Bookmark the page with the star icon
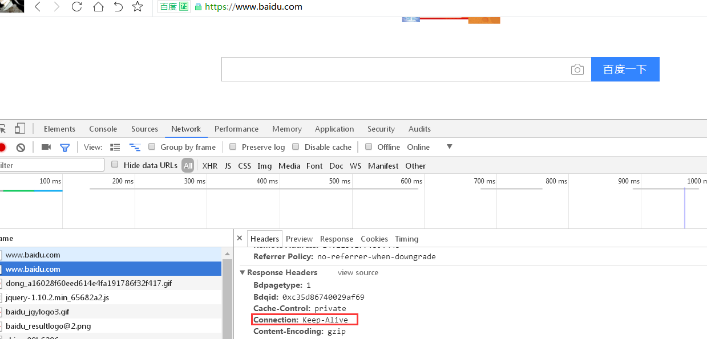707x339 pixels. pyautogui.click(x=138, y=7)
